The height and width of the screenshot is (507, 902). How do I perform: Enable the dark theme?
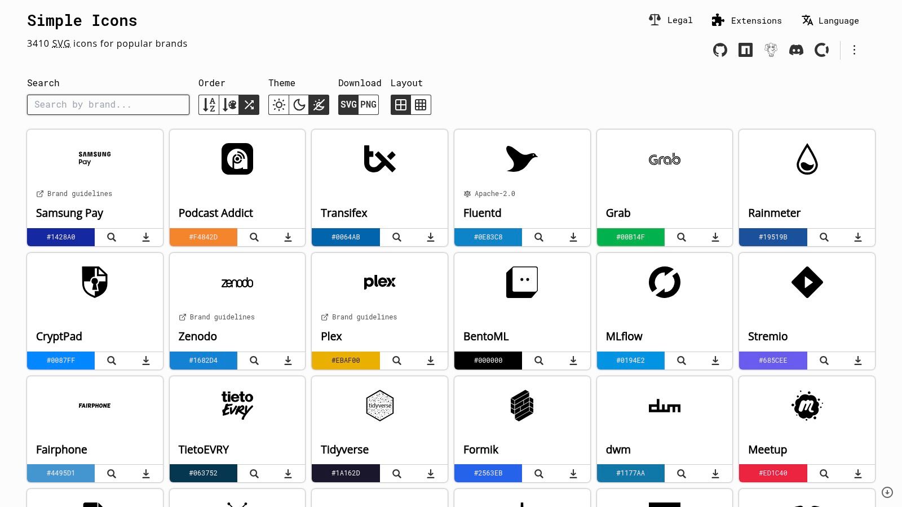tap(299, 105)
